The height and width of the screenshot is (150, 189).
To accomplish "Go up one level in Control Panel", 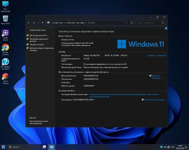I will tap(42, 23).
